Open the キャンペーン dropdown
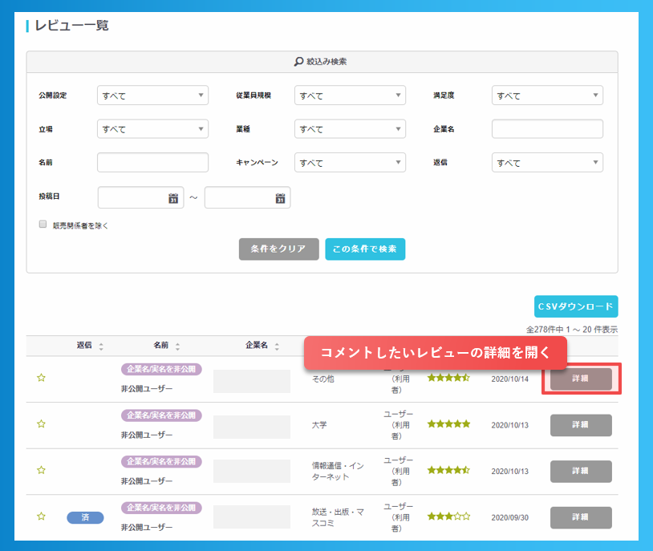The image size is (653, 551). [350, 162]
